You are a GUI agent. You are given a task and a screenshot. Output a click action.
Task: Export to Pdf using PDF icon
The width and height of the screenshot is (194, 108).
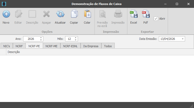[x=145, y=14]
